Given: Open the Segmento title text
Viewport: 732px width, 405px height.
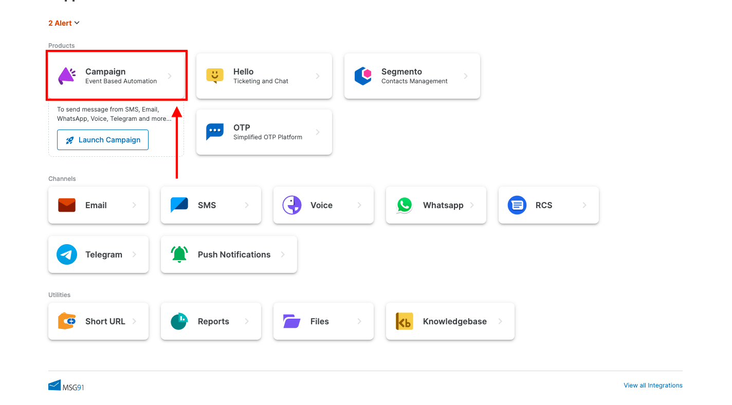Looking at the screenshot, I should pos(401,72).
